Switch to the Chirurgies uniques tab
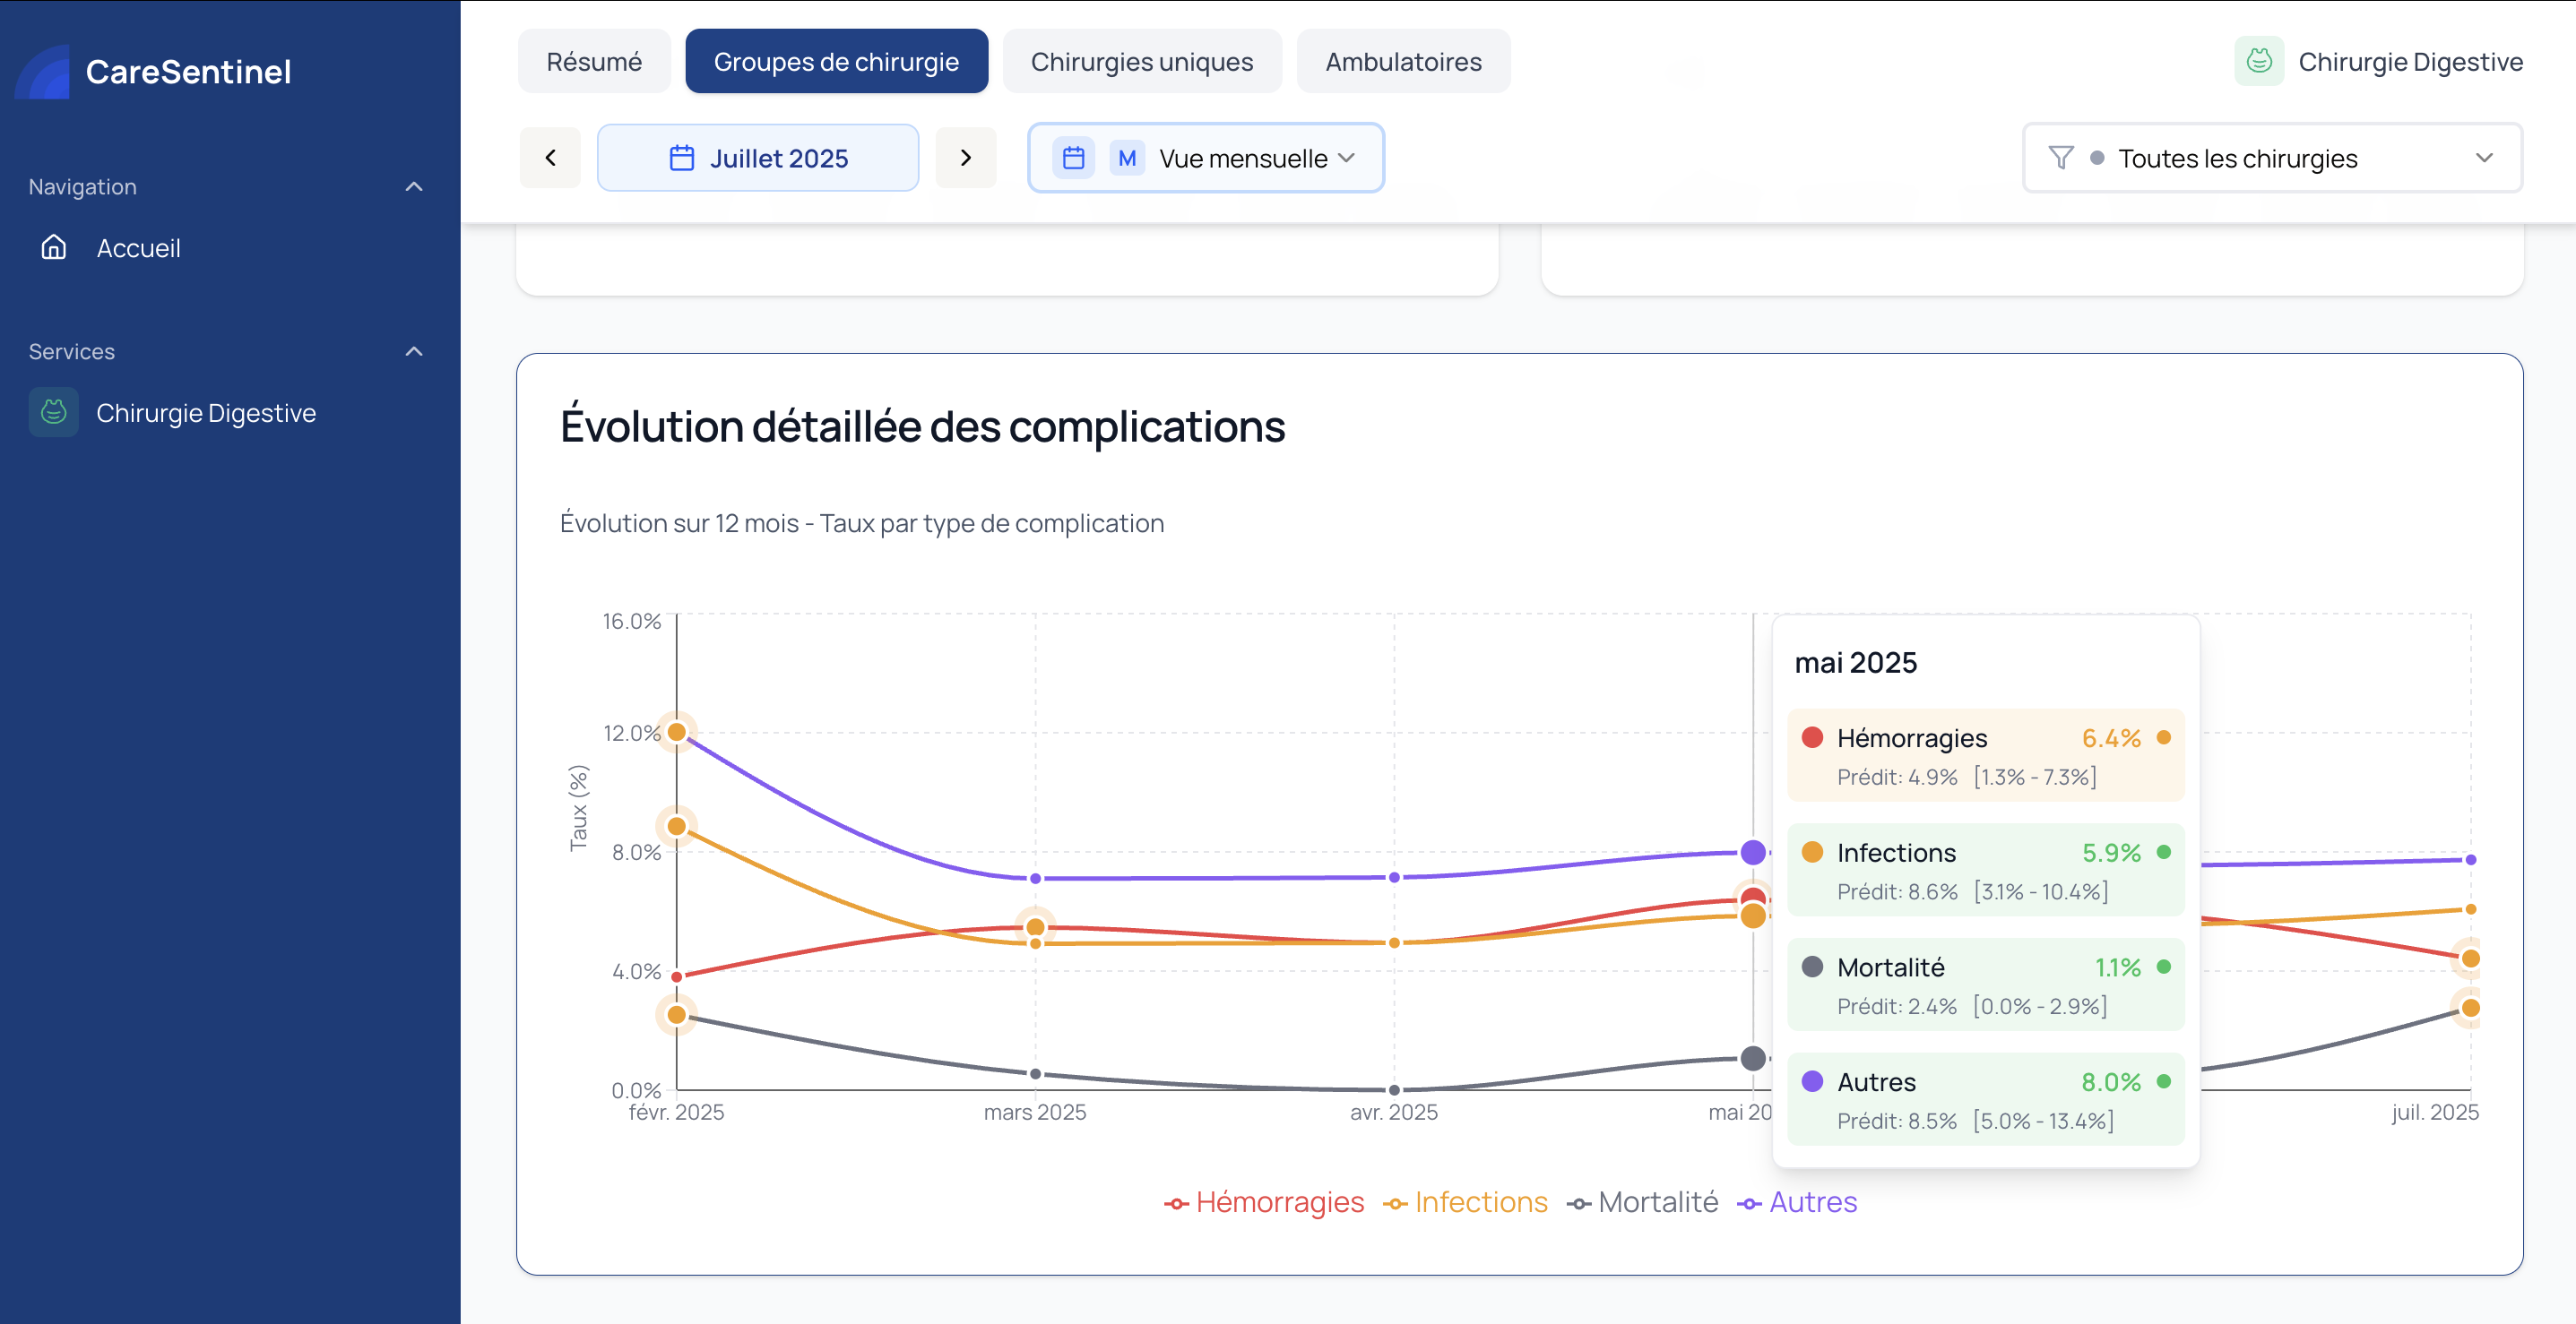Image resolution: width=2576 pixels, height=1324 pixels. 1143,61
